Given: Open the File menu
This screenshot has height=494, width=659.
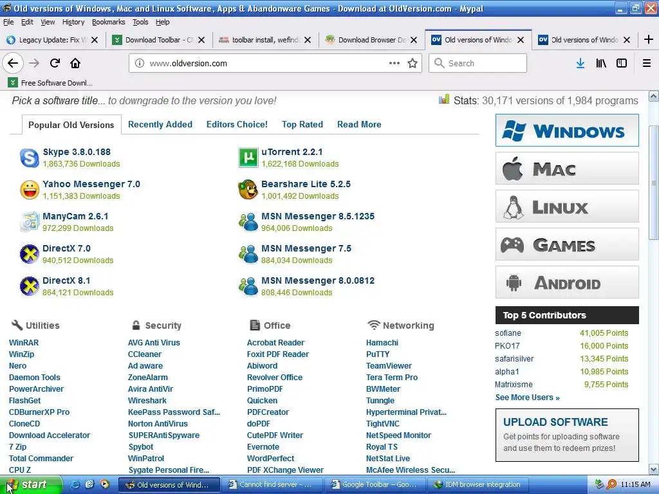Looking at the screenshot, I should pos(8,22).
